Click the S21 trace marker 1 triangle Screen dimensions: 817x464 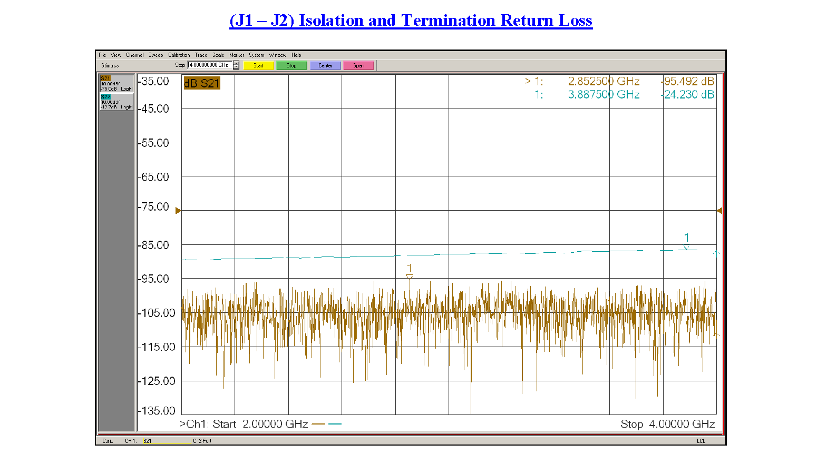(410, 277)
